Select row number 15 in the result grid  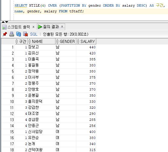(8, 132)
